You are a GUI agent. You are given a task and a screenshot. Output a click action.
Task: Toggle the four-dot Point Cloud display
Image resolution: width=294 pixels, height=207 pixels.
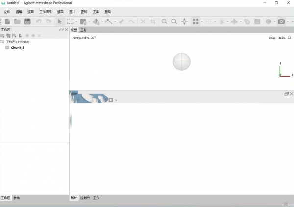196,21
